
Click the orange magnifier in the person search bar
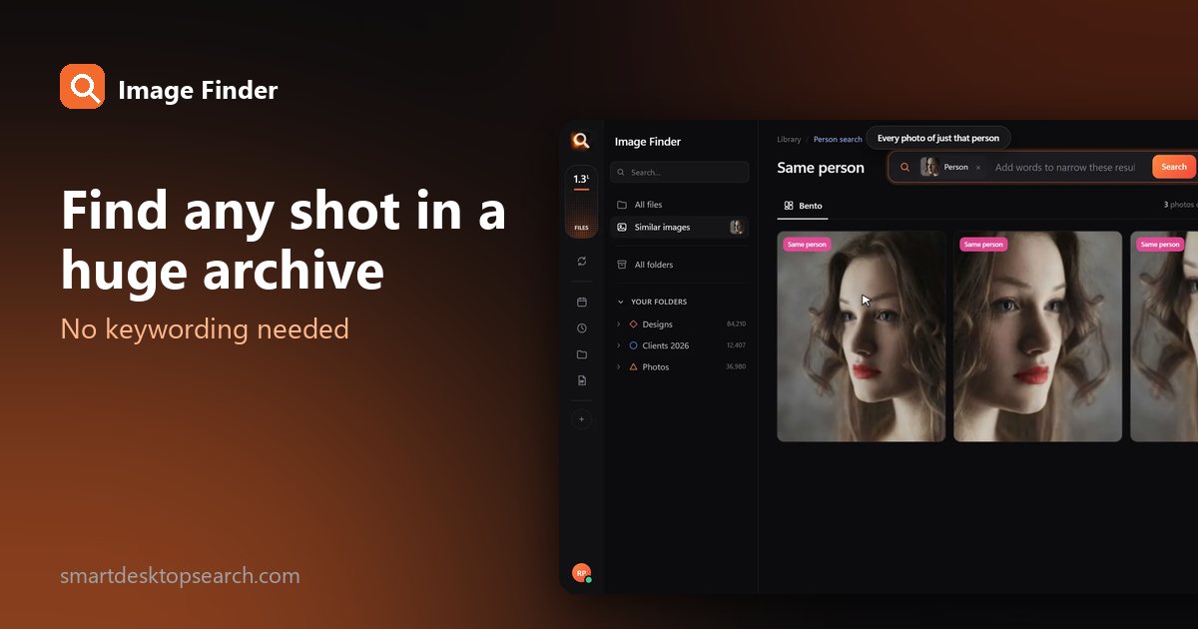tap(904, 168)
